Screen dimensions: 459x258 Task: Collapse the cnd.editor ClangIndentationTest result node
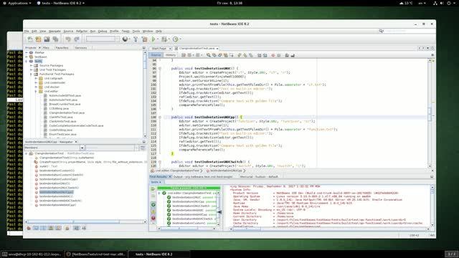pyautogui.click(x=159, y=193)
